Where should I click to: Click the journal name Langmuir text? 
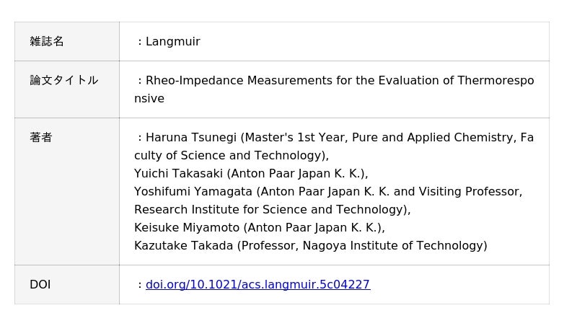(173, 42)
